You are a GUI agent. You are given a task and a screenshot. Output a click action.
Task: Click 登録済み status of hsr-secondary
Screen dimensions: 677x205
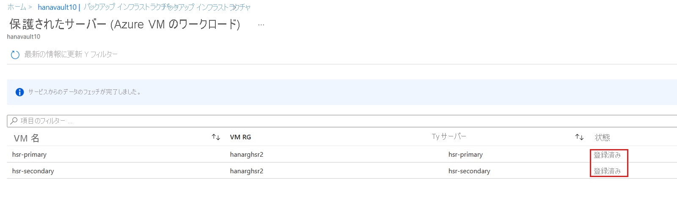coord(607,171)
